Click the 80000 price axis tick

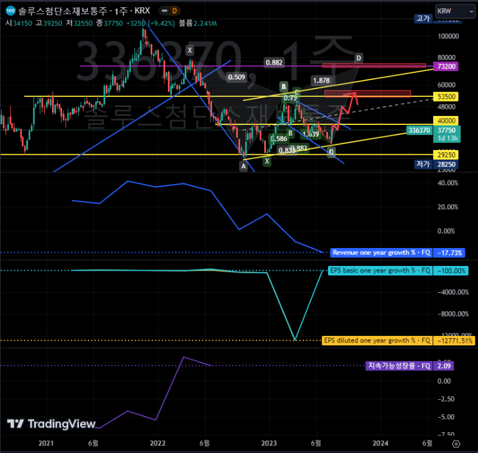click(x=446, y=57)
